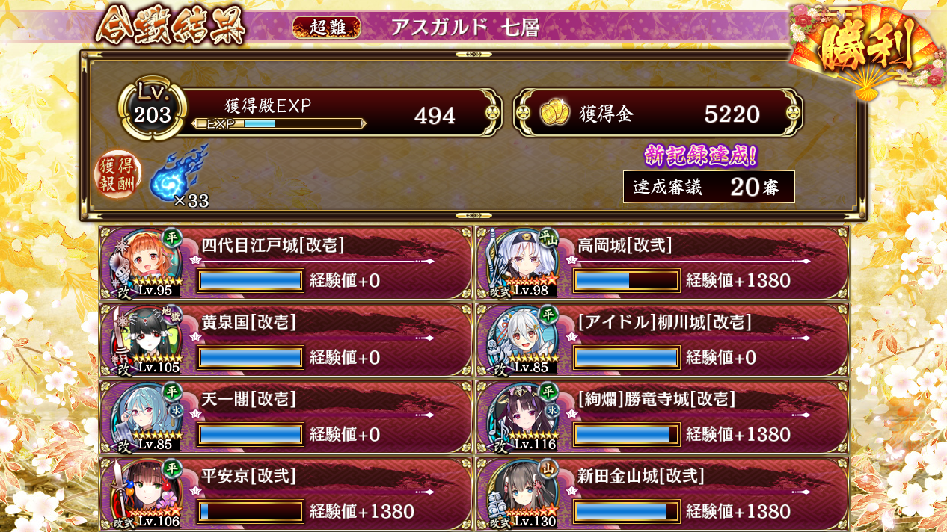Click the 超難 difficulty badge
Screen dimensions: 947x532
[x=327, y=28]
